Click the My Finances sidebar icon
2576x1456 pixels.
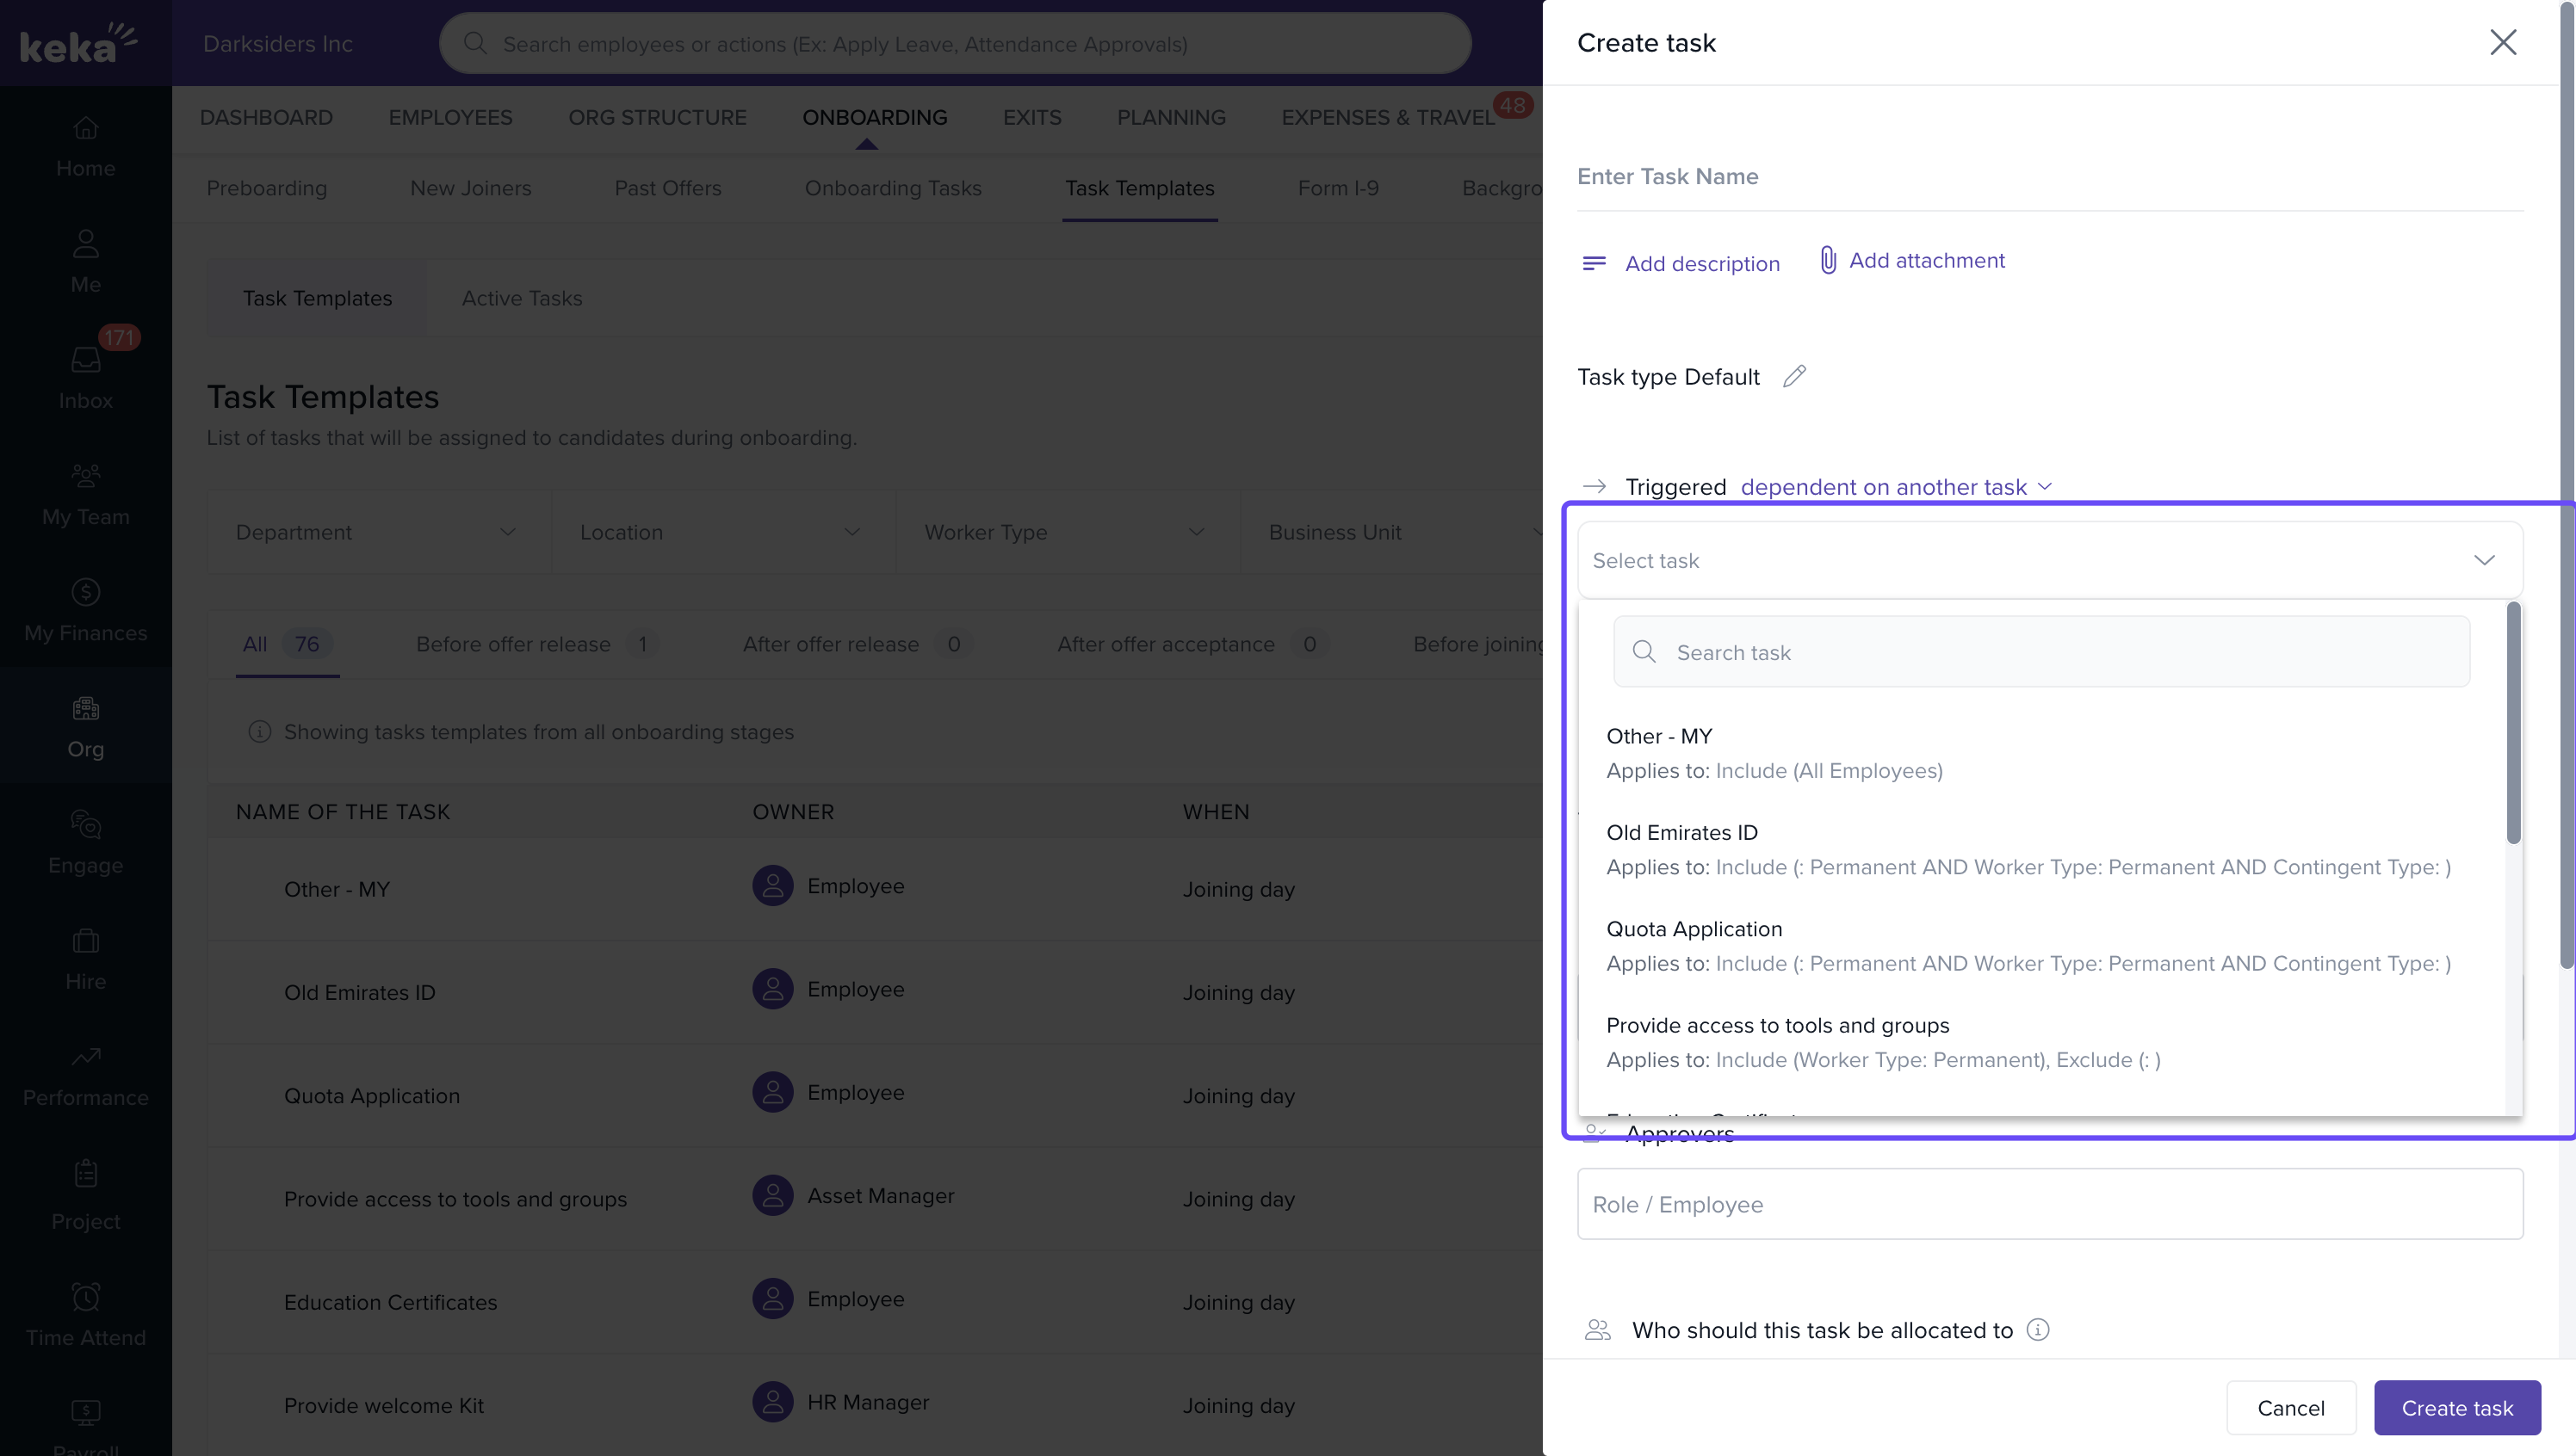pyautogui.click(x=85, y=592)
